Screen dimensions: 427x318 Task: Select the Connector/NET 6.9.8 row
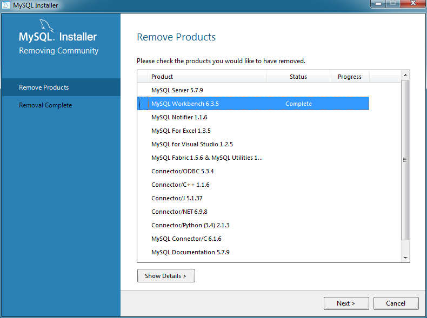click(253, 212)
